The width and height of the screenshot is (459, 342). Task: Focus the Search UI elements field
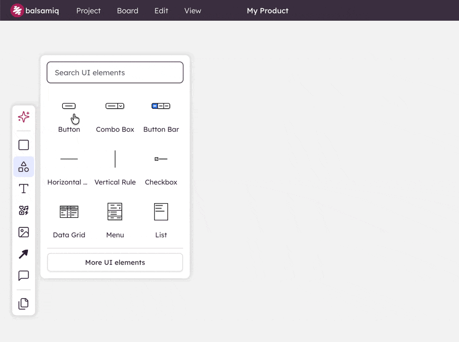click(x=115, y=73)
